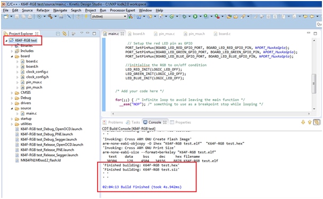Click the 'Build Finished' console line
323x199 pixels.
(142, 187)
